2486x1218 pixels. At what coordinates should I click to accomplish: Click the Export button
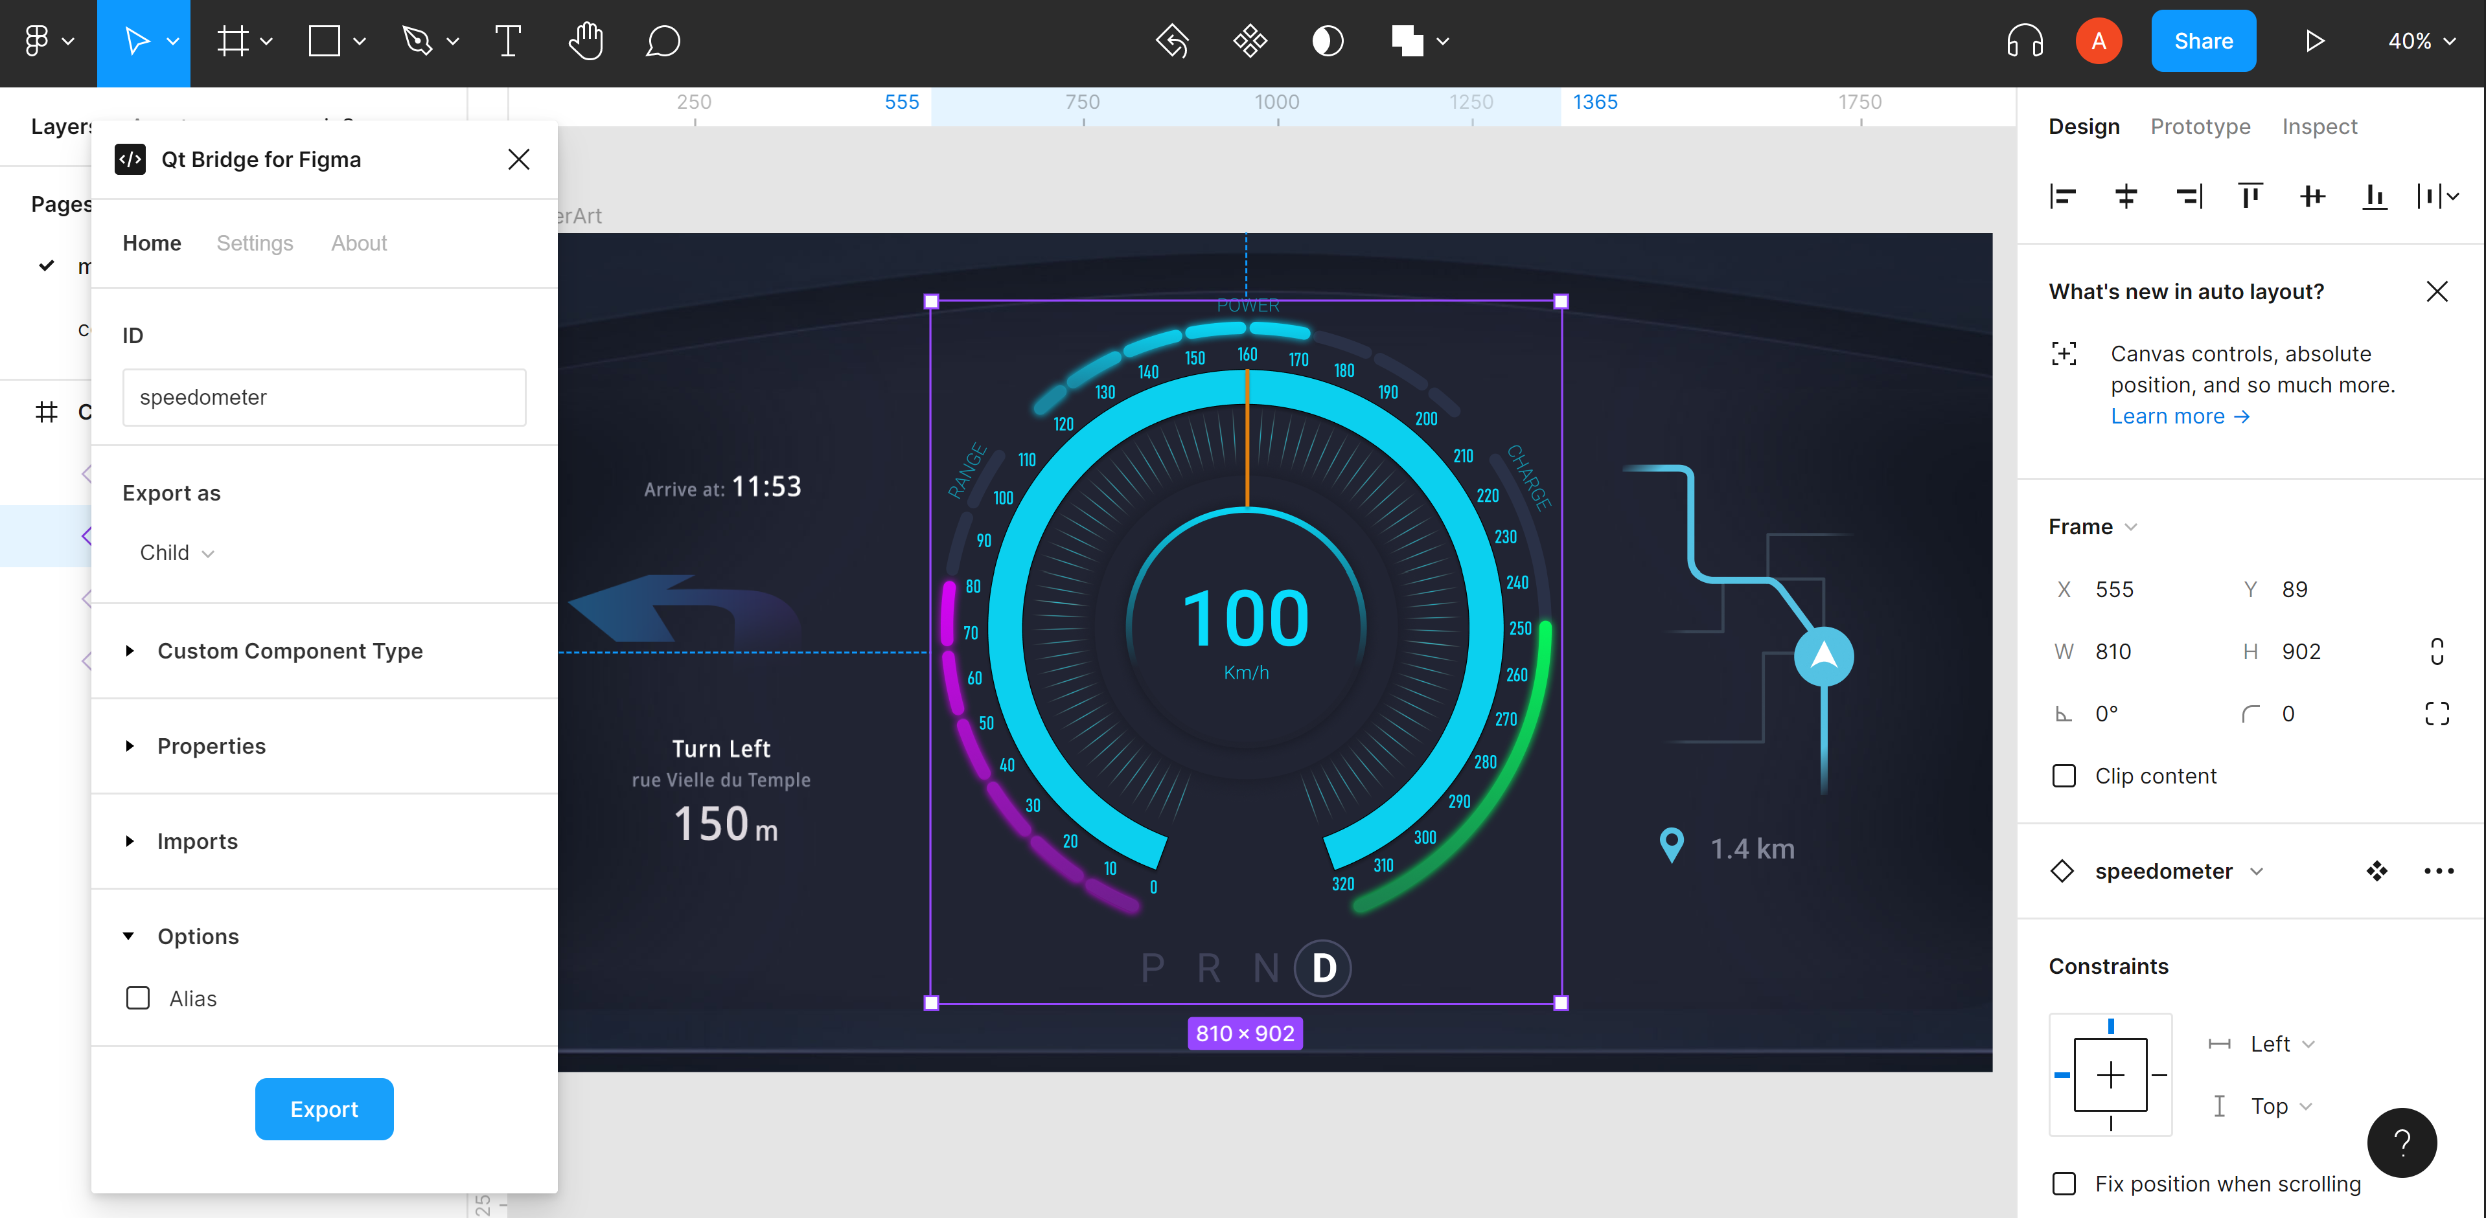click(x=323, y=1109)
